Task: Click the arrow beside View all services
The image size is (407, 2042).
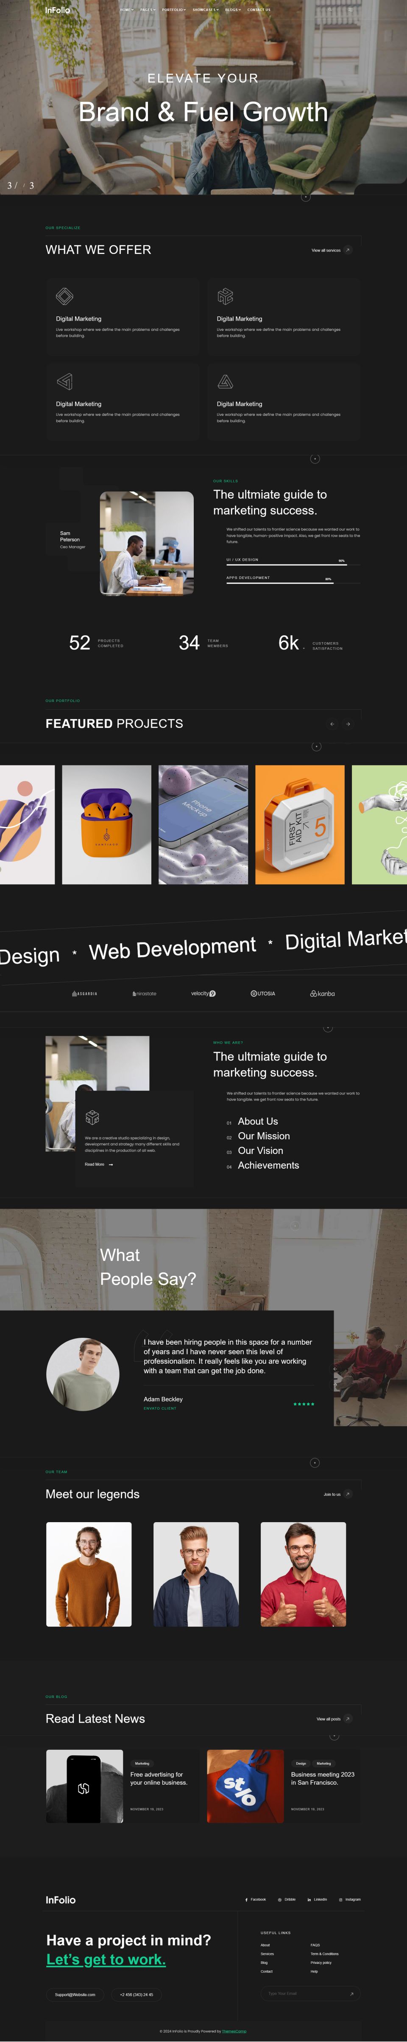Action: tap(348, 251)
